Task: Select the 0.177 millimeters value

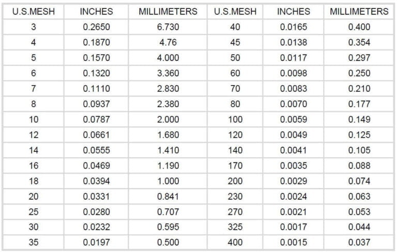Action: 359,104
